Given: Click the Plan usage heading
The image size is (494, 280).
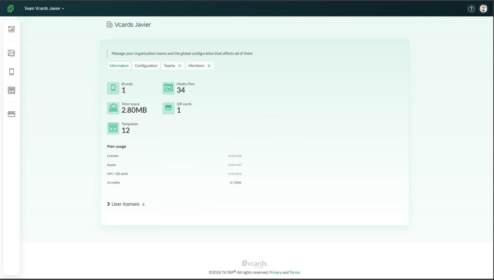Looking at the screenshot, I should point(116,146).
